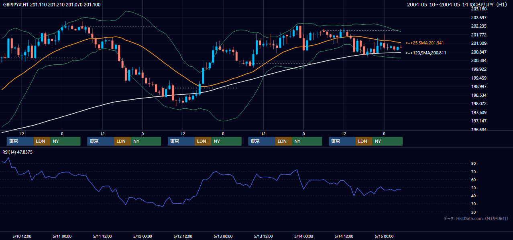Click the rightmost LDN session block
The height and width of the screenshot is (240, 513).
point(364,141)
